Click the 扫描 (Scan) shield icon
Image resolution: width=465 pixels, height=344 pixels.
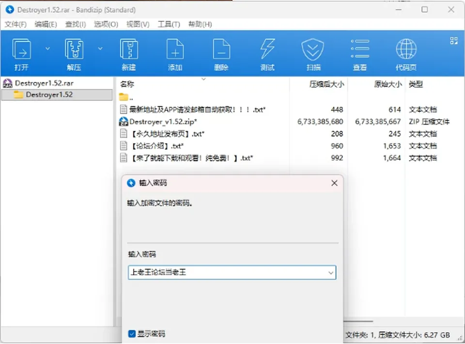312,49
